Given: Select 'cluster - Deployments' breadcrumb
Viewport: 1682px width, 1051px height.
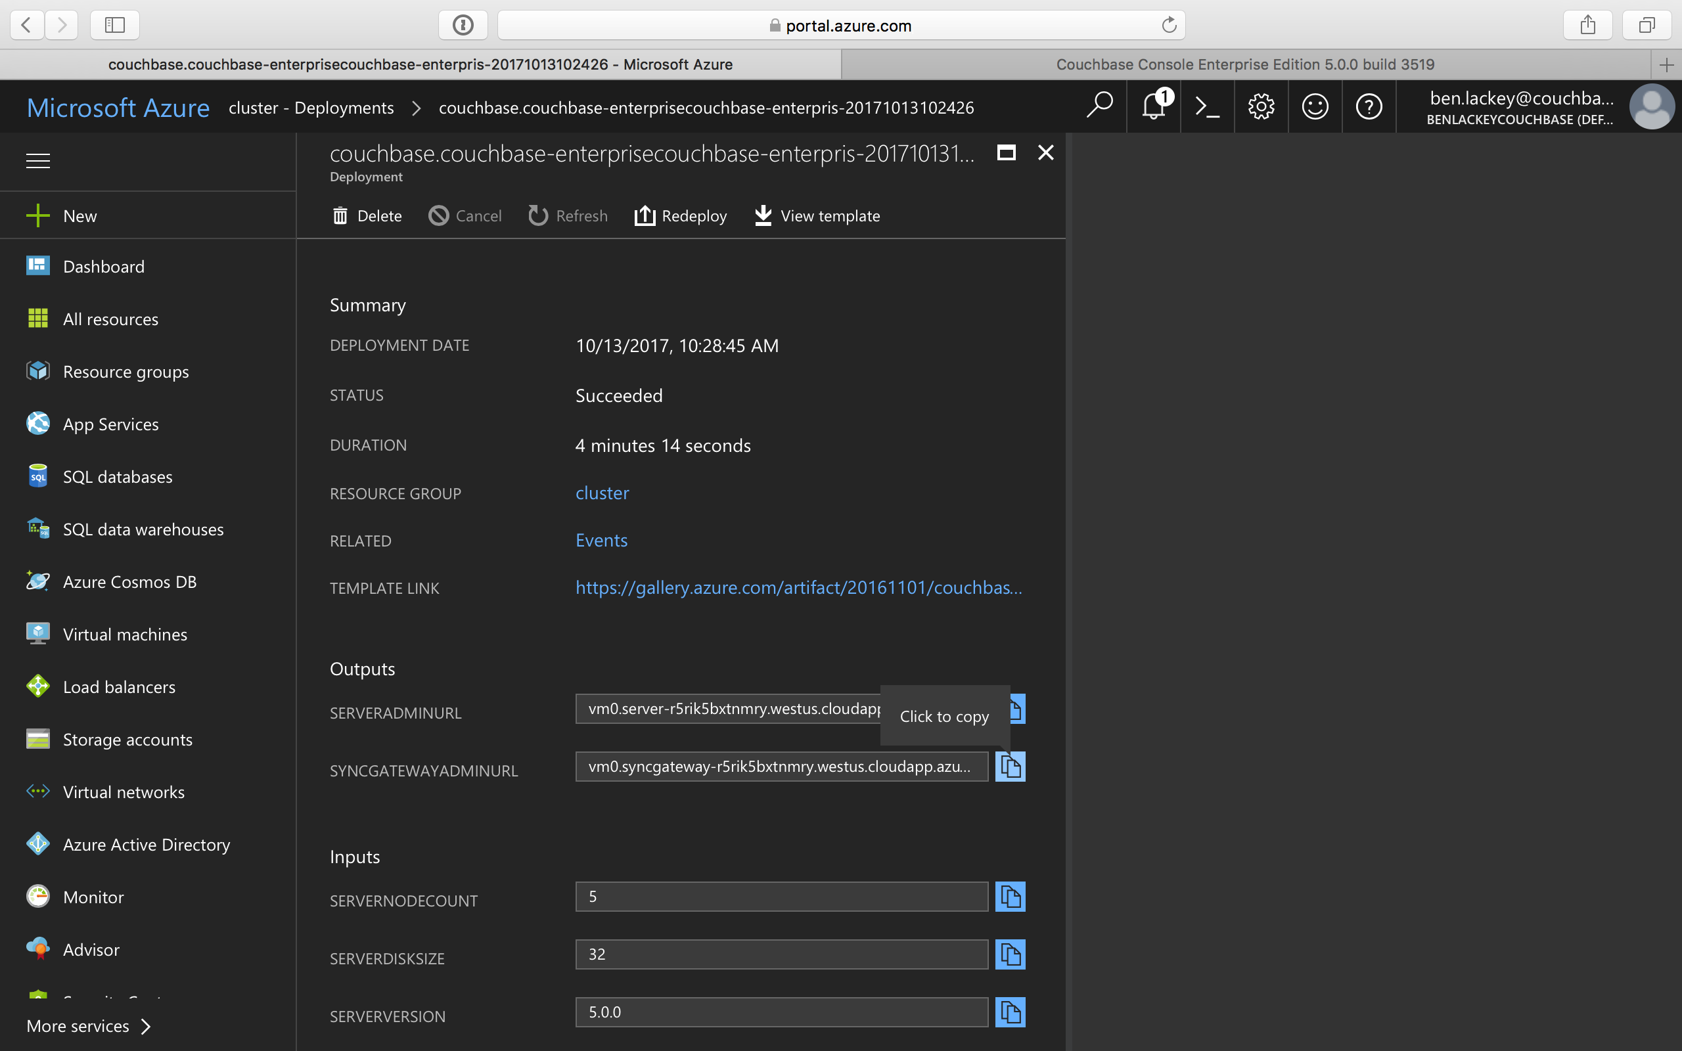Looking at the screenshot, I should 311,107.
